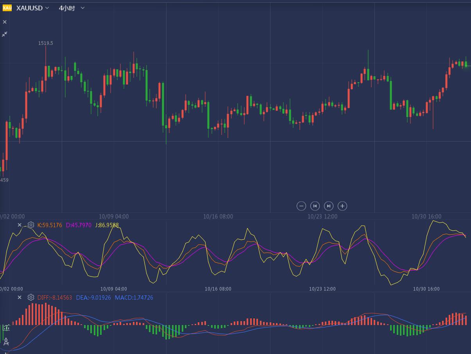Image resolution: width=471 pixels, height=354 pixels.
Task: Click the collapse arrows icon below the X
Action: (5, 34)
